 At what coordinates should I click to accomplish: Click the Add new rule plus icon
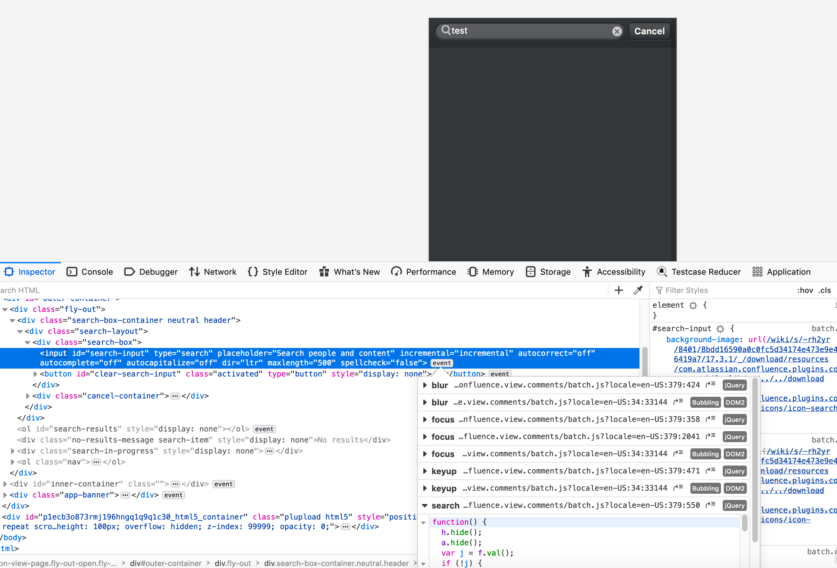tap(618, 290)
